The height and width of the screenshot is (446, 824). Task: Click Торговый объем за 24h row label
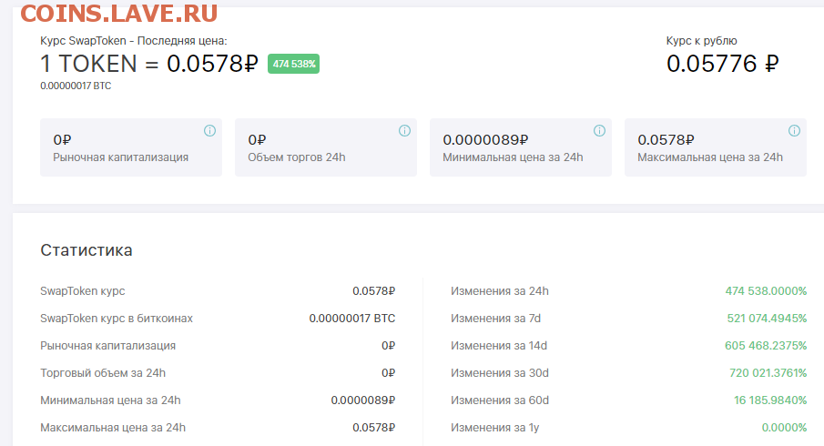103,373
